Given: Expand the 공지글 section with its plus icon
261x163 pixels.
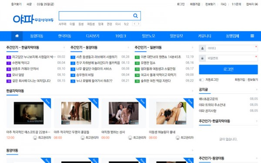Looking at the screenshot, I should (x=257, y=90).
